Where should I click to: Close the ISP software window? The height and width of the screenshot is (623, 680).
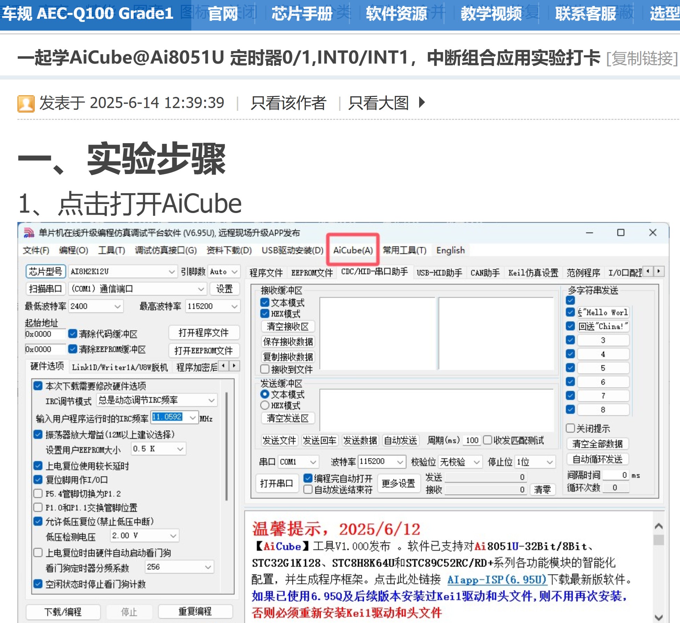pos(653,232)
